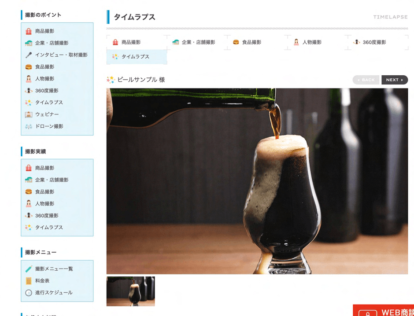Select the highlighted タイムラプス tab

click(135, 57)
